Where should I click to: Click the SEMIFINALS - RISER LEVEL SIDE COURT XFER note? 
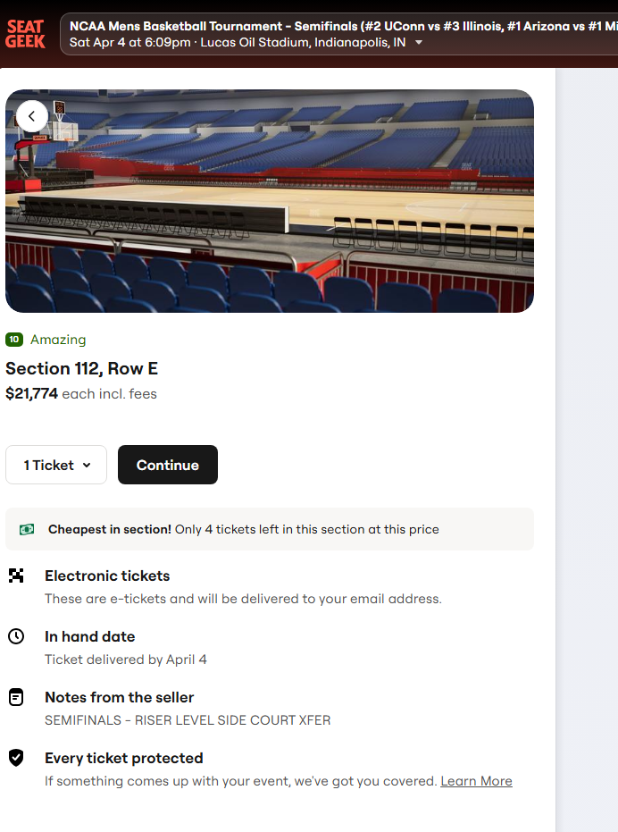[188, 720]
